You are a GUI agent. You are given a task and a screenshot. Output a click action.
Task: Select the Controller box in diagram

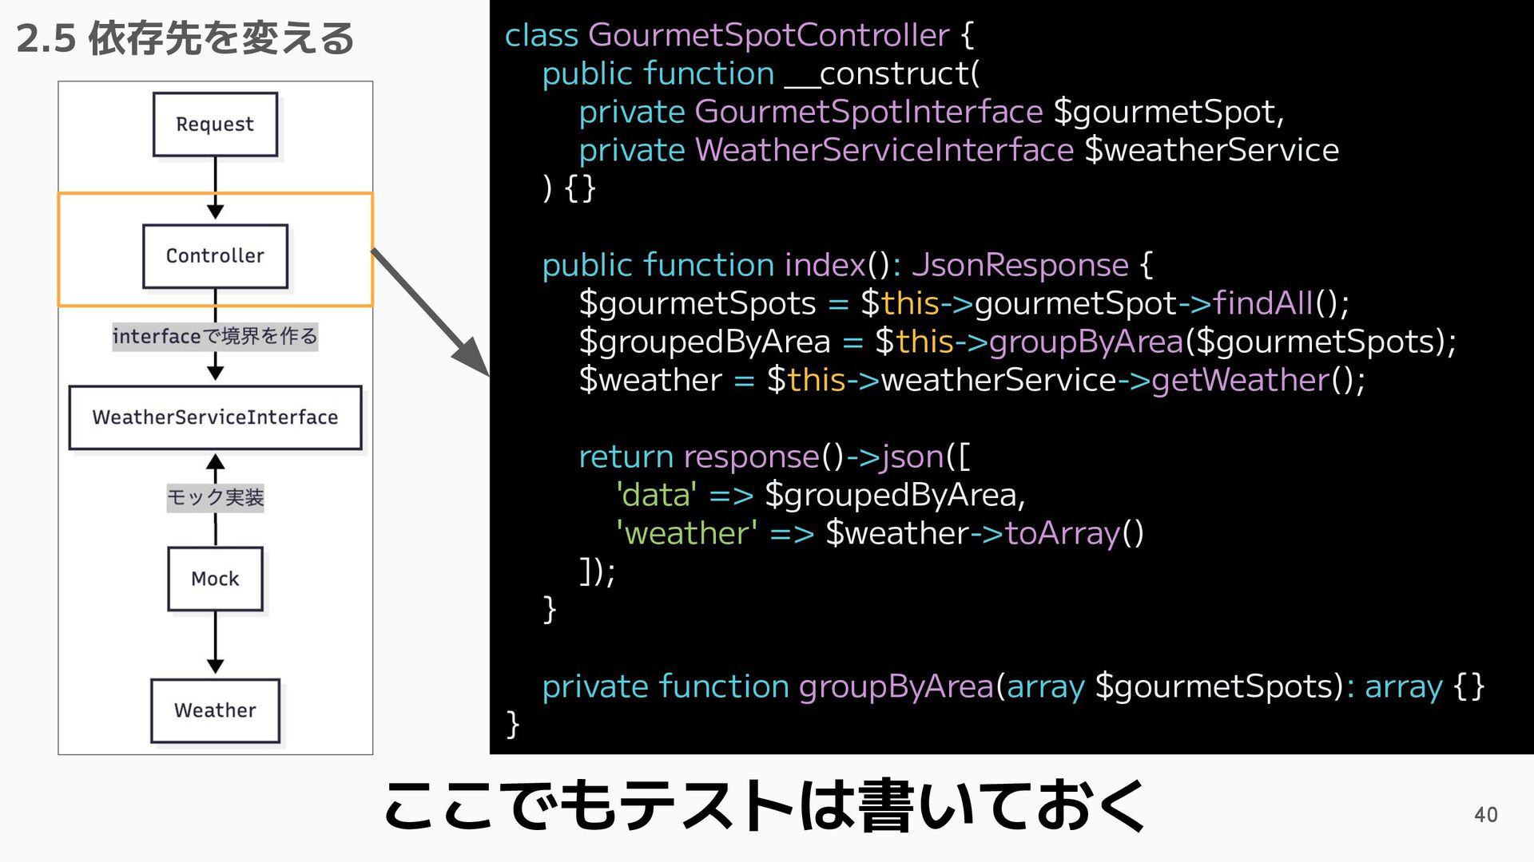tap(215, 256)
